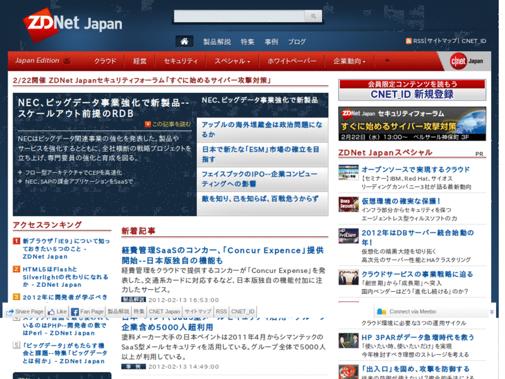Open 仮想環境の確実な保護 link
This screenshot has width=505, height=379.
pos(401,201)
